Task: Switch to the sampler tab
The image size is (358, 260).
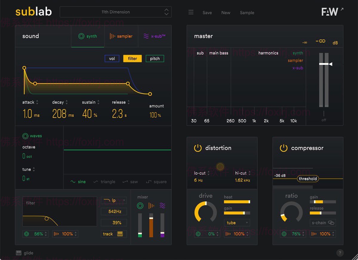Action: pyautogui.click(x=121, y=36)
